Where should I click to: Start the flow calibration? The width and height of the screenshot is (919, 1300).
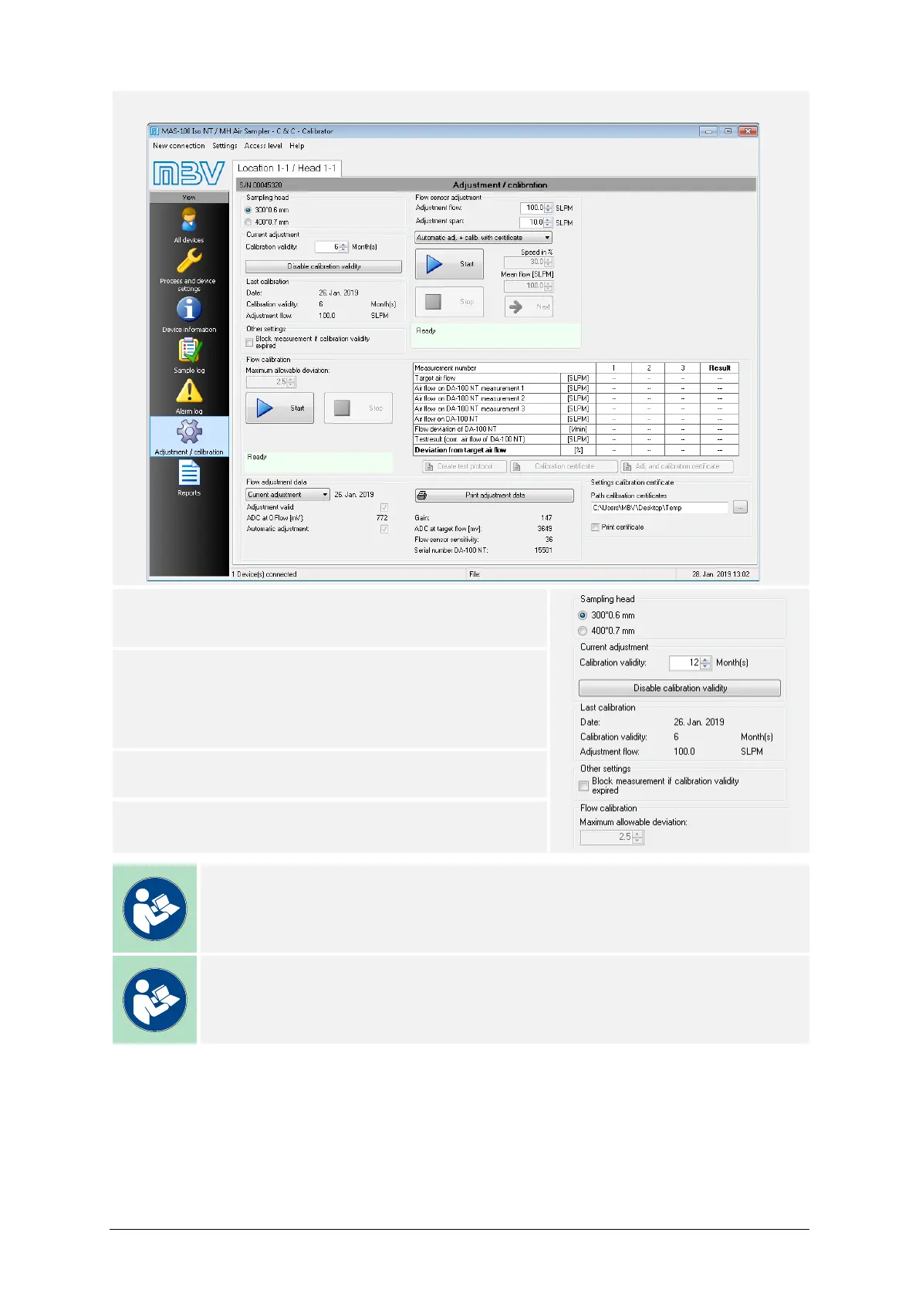coord(280,408)
